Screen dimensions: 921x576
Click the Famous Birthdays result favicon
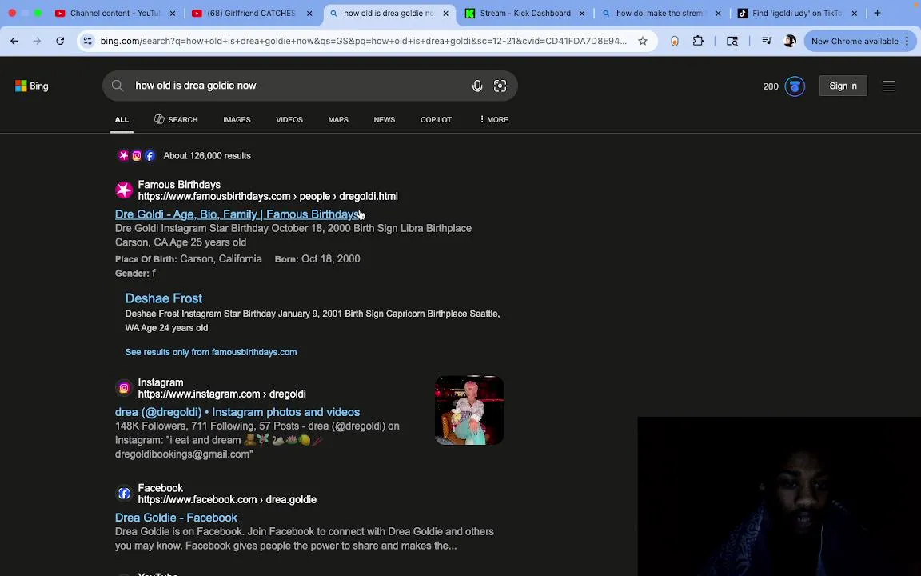(124, 190)
